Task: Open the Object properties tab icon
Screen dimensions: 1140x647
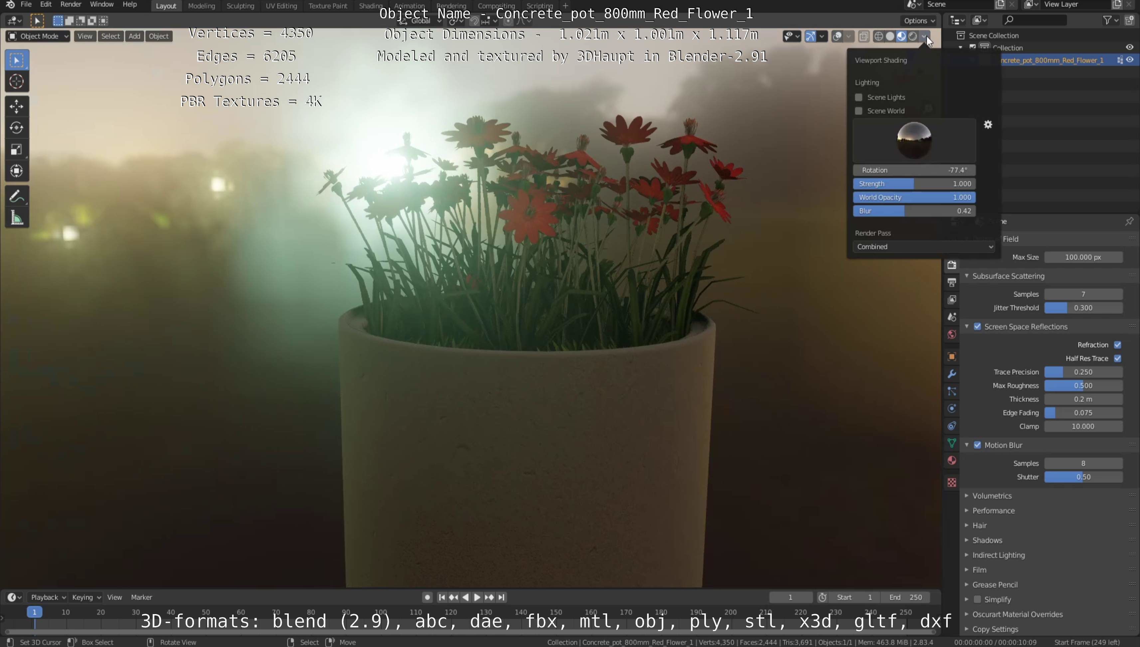Action: click(x=951, y=356)
